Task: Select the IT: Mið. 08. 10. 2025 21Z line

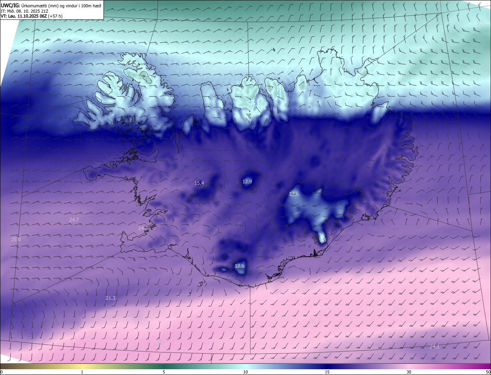Action: 25,11
